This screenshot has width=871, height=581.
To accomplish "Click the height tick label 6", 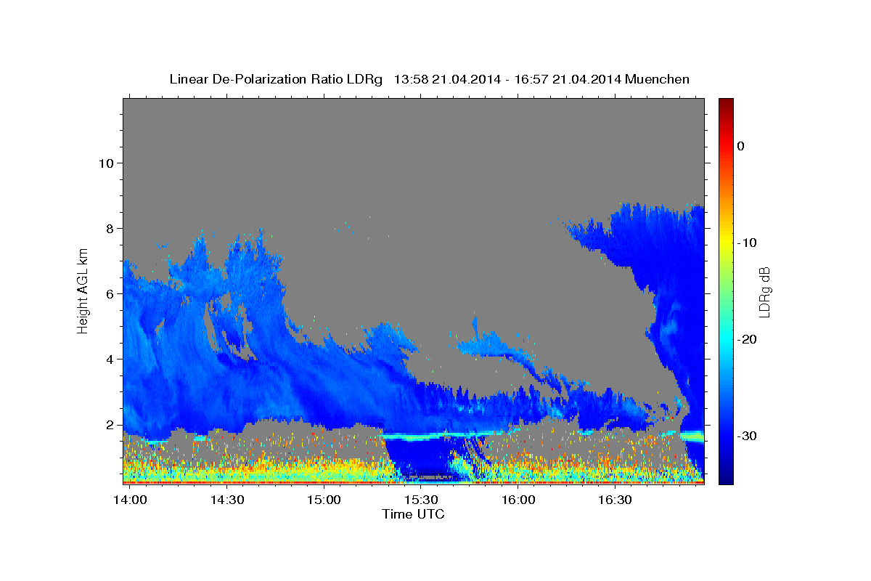I will tap(109, 294).
